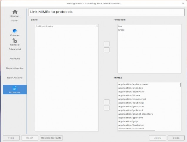Close the Konfigurator window with X
The width and height of the screenshot is (187, 142).
(183, 3)
